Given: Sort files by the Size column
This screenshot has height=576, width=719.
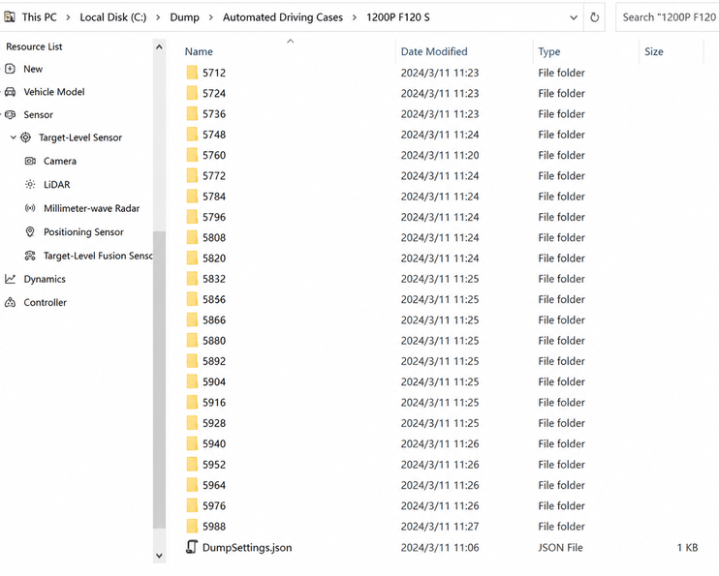Looking at the screenshot, I should [654, 51].
